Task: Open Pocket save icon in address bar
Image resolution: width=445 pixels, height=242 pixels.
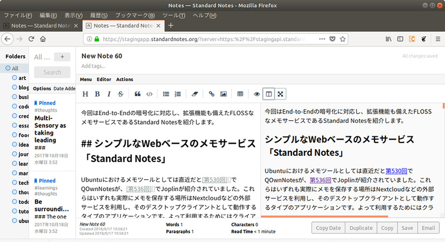Action: tap(332, 39)
